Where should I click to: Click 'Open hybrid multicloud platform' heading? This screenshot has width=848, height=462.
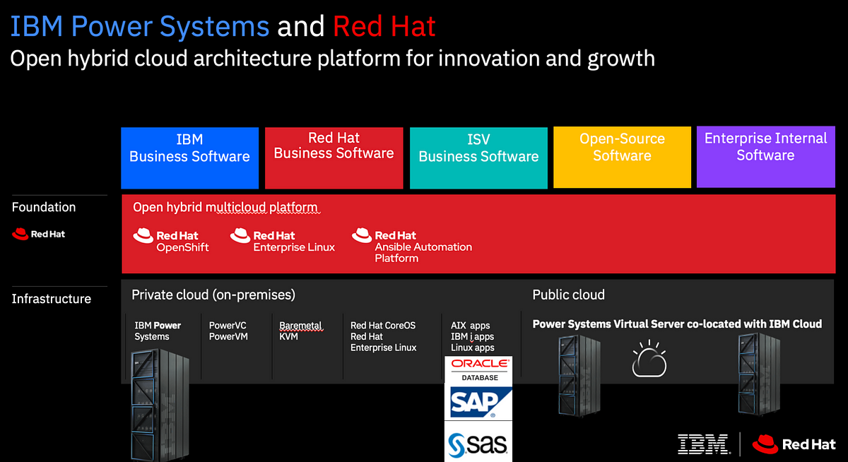point(226,208)
